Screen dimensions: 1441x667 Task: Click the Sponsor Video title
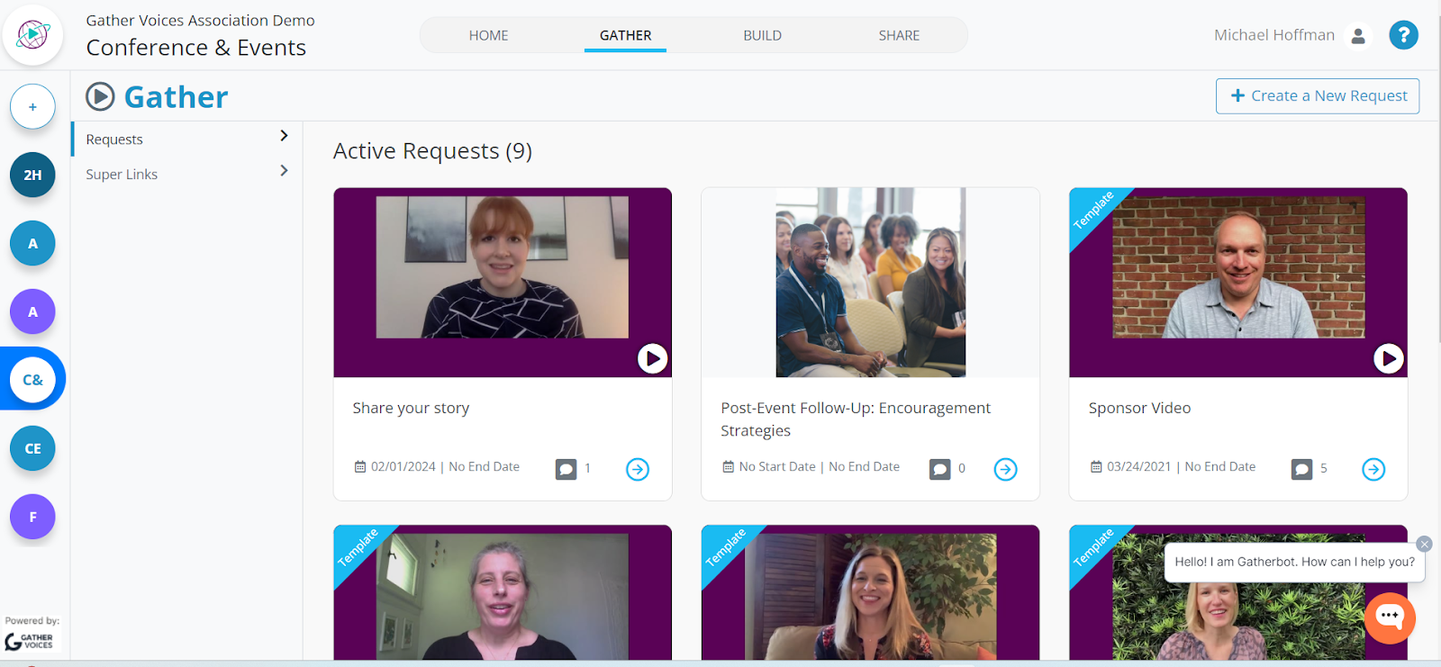click(x=1139, y=408)
